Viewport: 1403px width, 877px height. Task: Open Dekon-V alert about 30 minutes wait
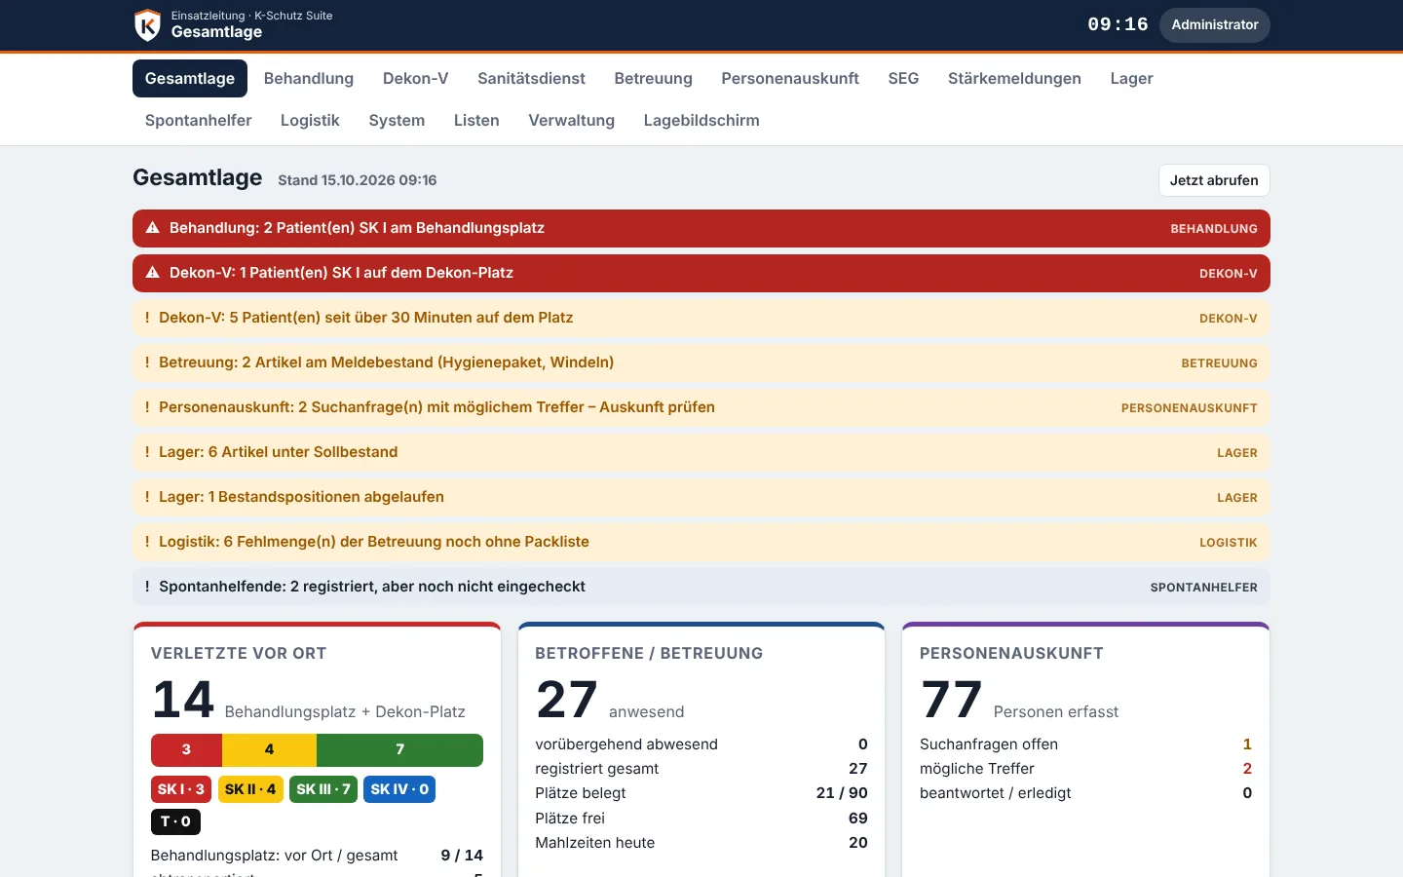click(x=701, y=318)
